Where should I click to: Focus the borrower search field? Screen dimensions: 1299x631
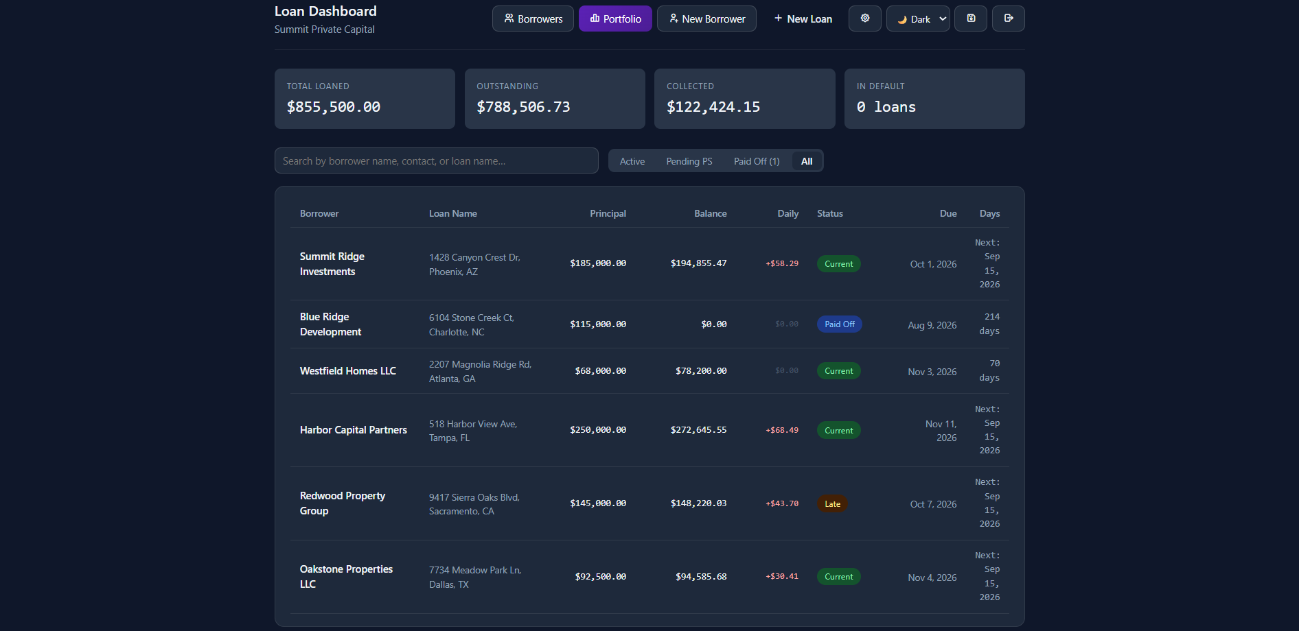click(436, 160)
